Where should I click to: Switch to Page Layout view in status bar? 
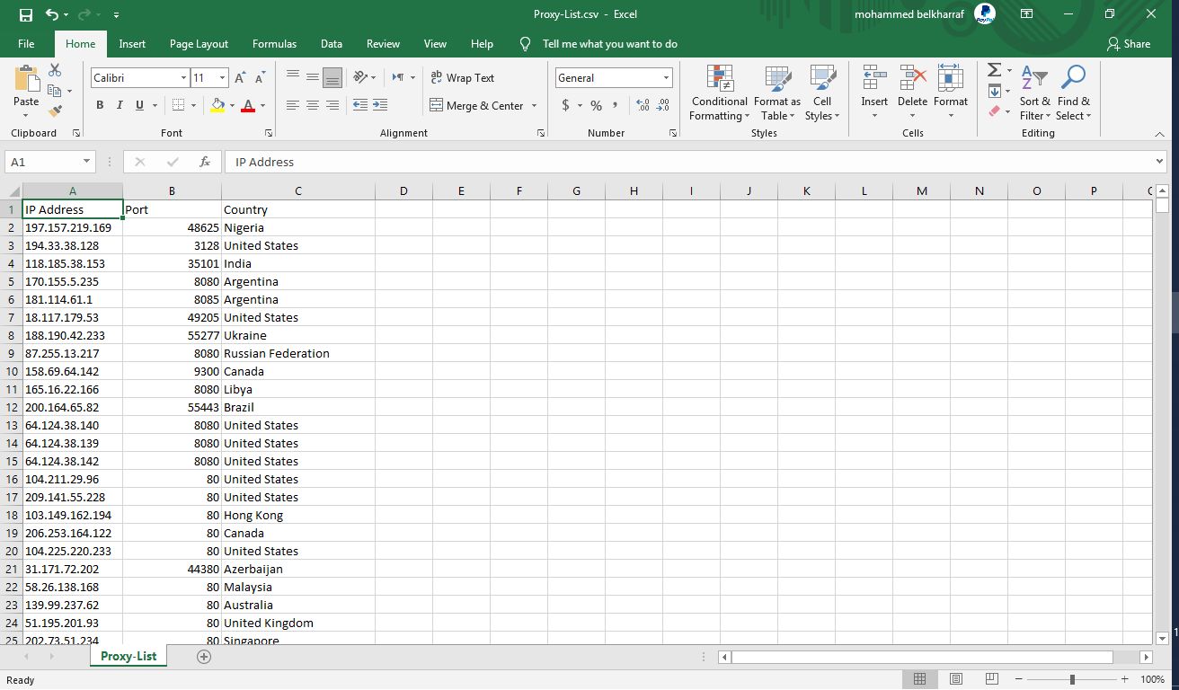click(x=956, y=679)
